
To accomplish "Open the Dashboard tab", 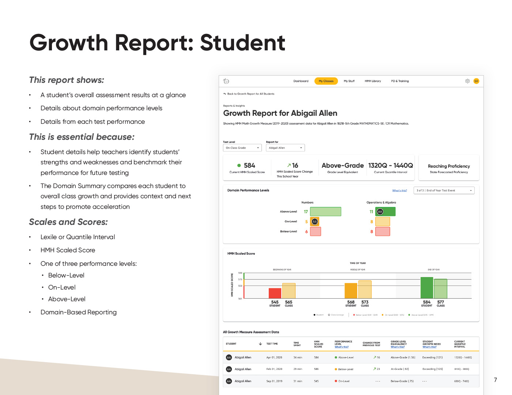I will pyautogui.click(x=301, y=81).
